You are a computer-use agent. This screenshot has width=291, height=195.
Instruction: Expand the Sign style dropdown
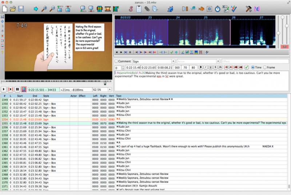click(x=173, y=61)
